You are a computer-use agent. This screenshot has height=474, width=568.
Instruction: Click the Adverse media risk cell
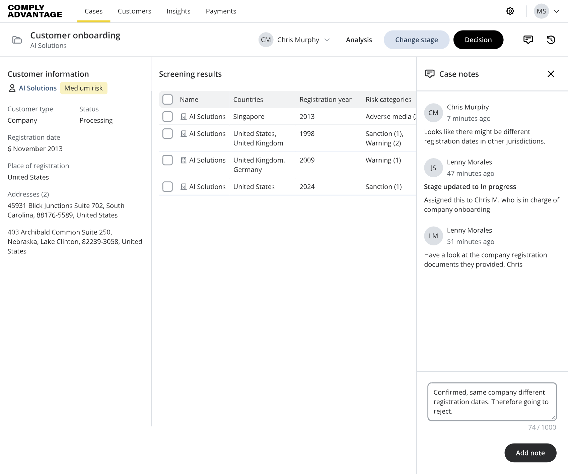(x=390, y=117)
